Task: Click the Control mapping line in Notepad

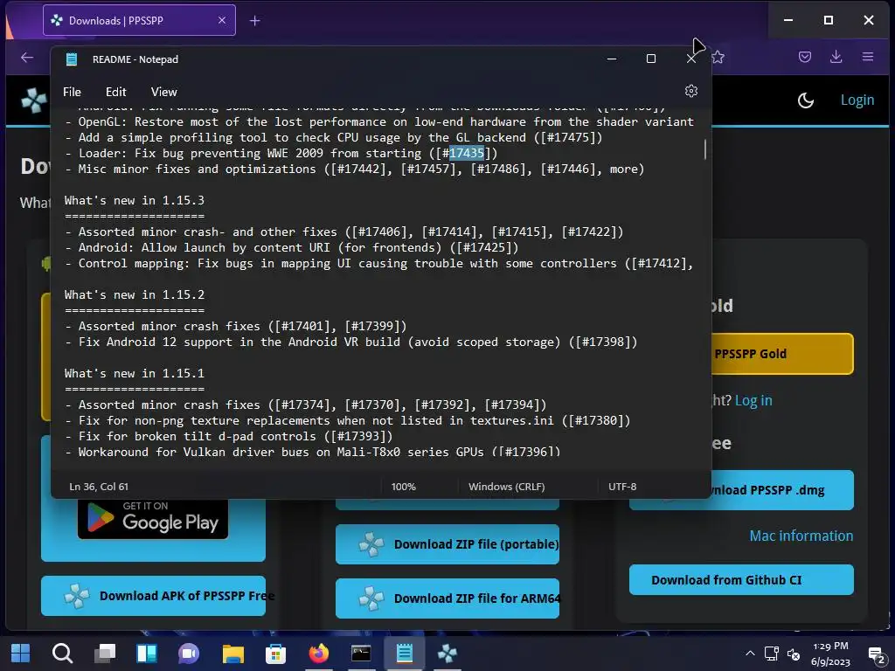Action: pyautogui.click(x=379, y=263)
